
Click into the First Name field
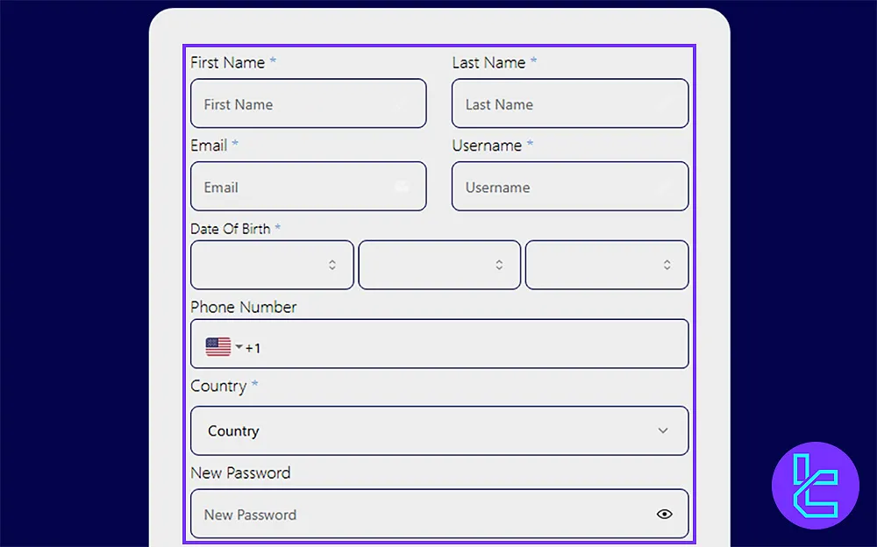click(x=307, y=104)
